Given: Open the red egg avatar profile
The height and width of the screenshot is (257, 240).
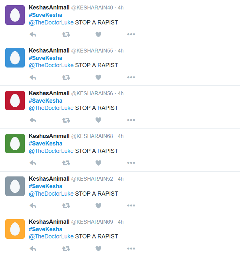Looking at the screenshot, I should (15, 100).
